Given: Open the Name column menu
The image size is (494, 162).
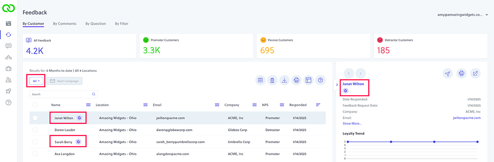Looking at the screenshot, I should 88,105.
